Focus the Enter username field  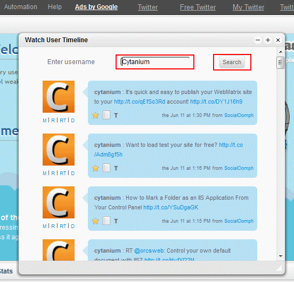(155, 62)
